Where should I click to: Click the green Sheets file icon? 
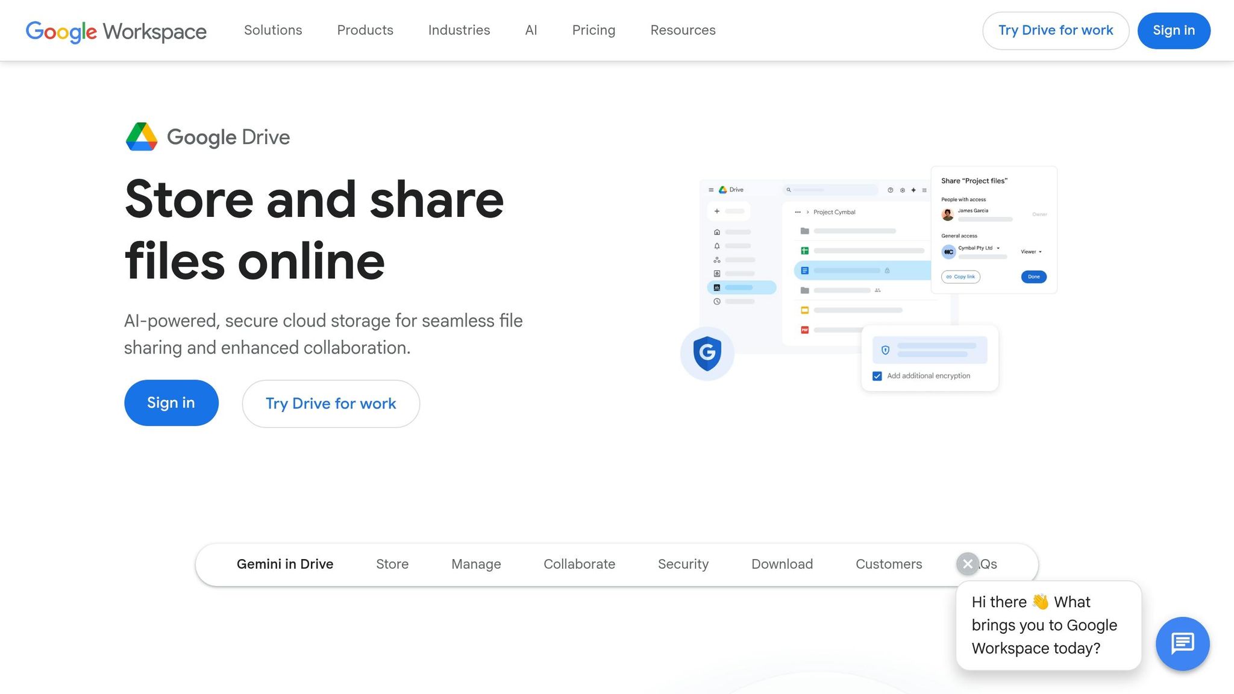[x=804, y=251]
